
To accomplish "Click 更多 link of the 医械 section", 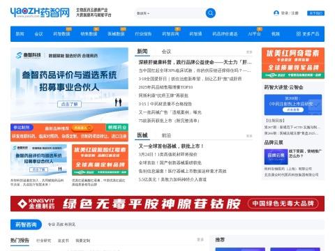I will tap(249, 136).
